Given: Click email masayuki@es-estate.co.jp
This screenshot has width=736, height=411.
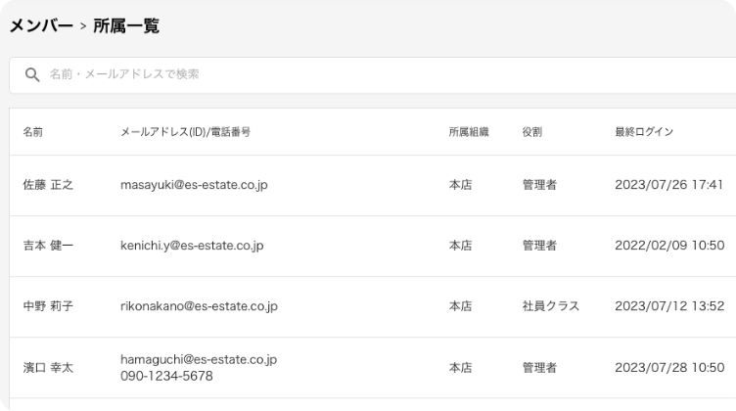Looking at the screenshot, I should click(194, 185).
